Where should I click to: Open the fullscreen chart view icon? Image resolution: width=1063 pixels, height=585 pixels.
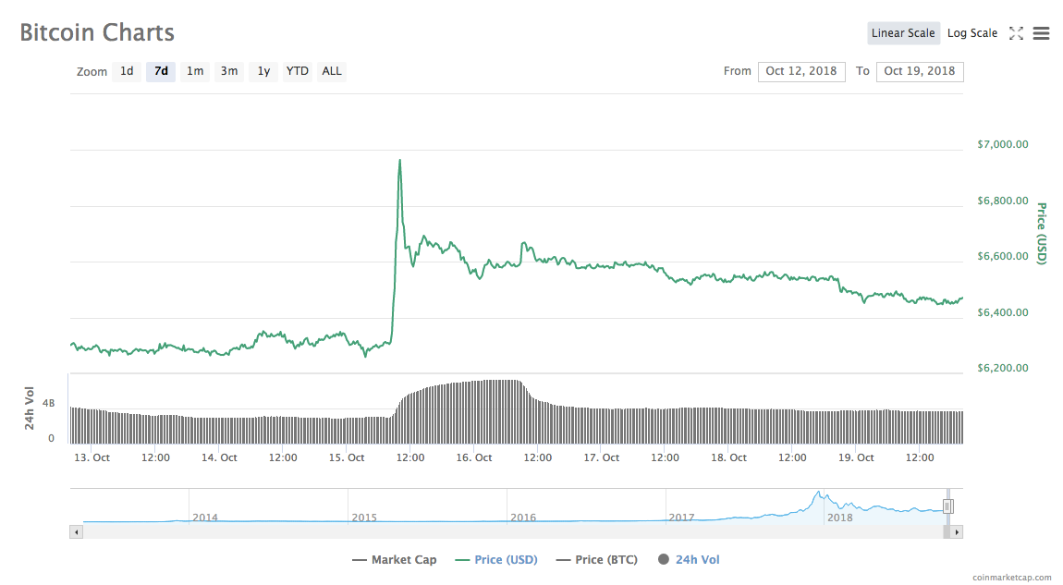click(1016, 33)
